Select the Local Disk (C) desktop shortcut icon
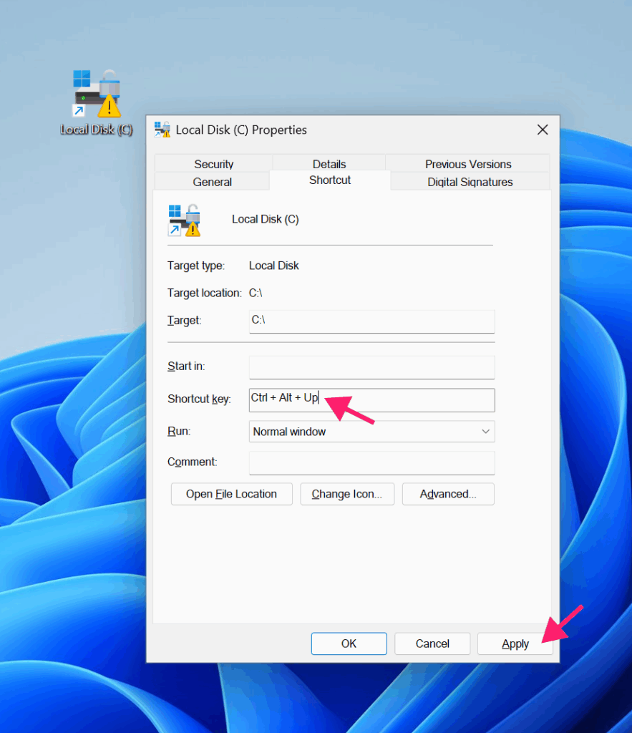Screen dimensions: 632x733 97,94
